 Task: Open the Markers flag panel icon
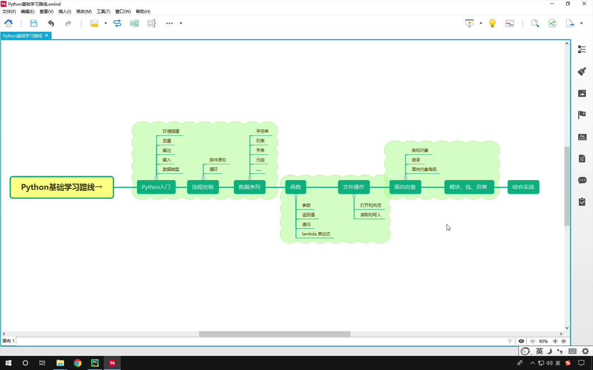pyautogui.click(x=582, y=115)
